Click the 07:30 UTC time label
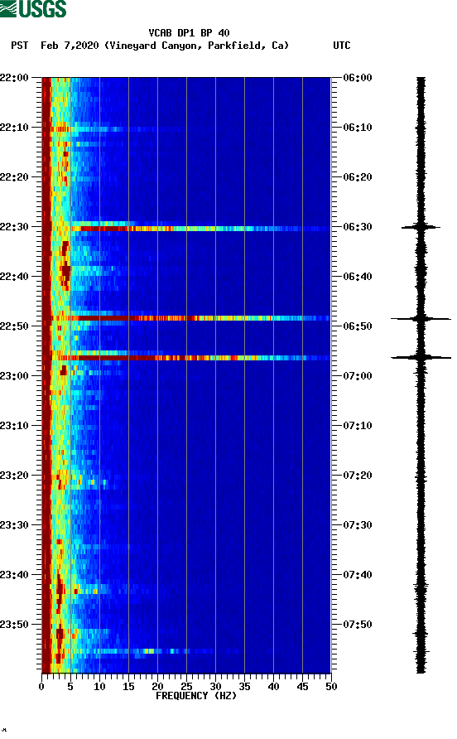This screenshot has width=457, height=739. pos(358,525)
